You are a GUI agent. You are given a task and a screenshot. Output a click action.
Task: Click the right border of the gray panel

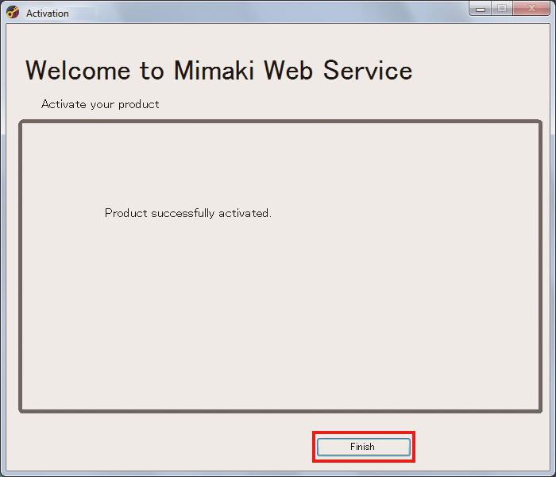pos(540,266)
